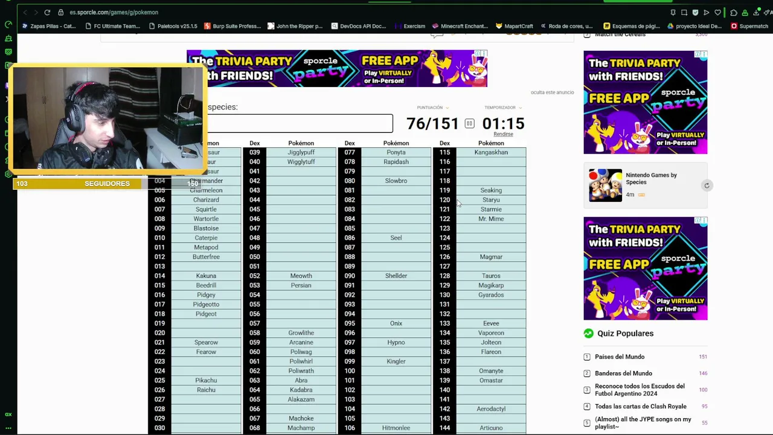
Task: Open the Burp Suite Professional bookmark
Action: pos(233,26)
